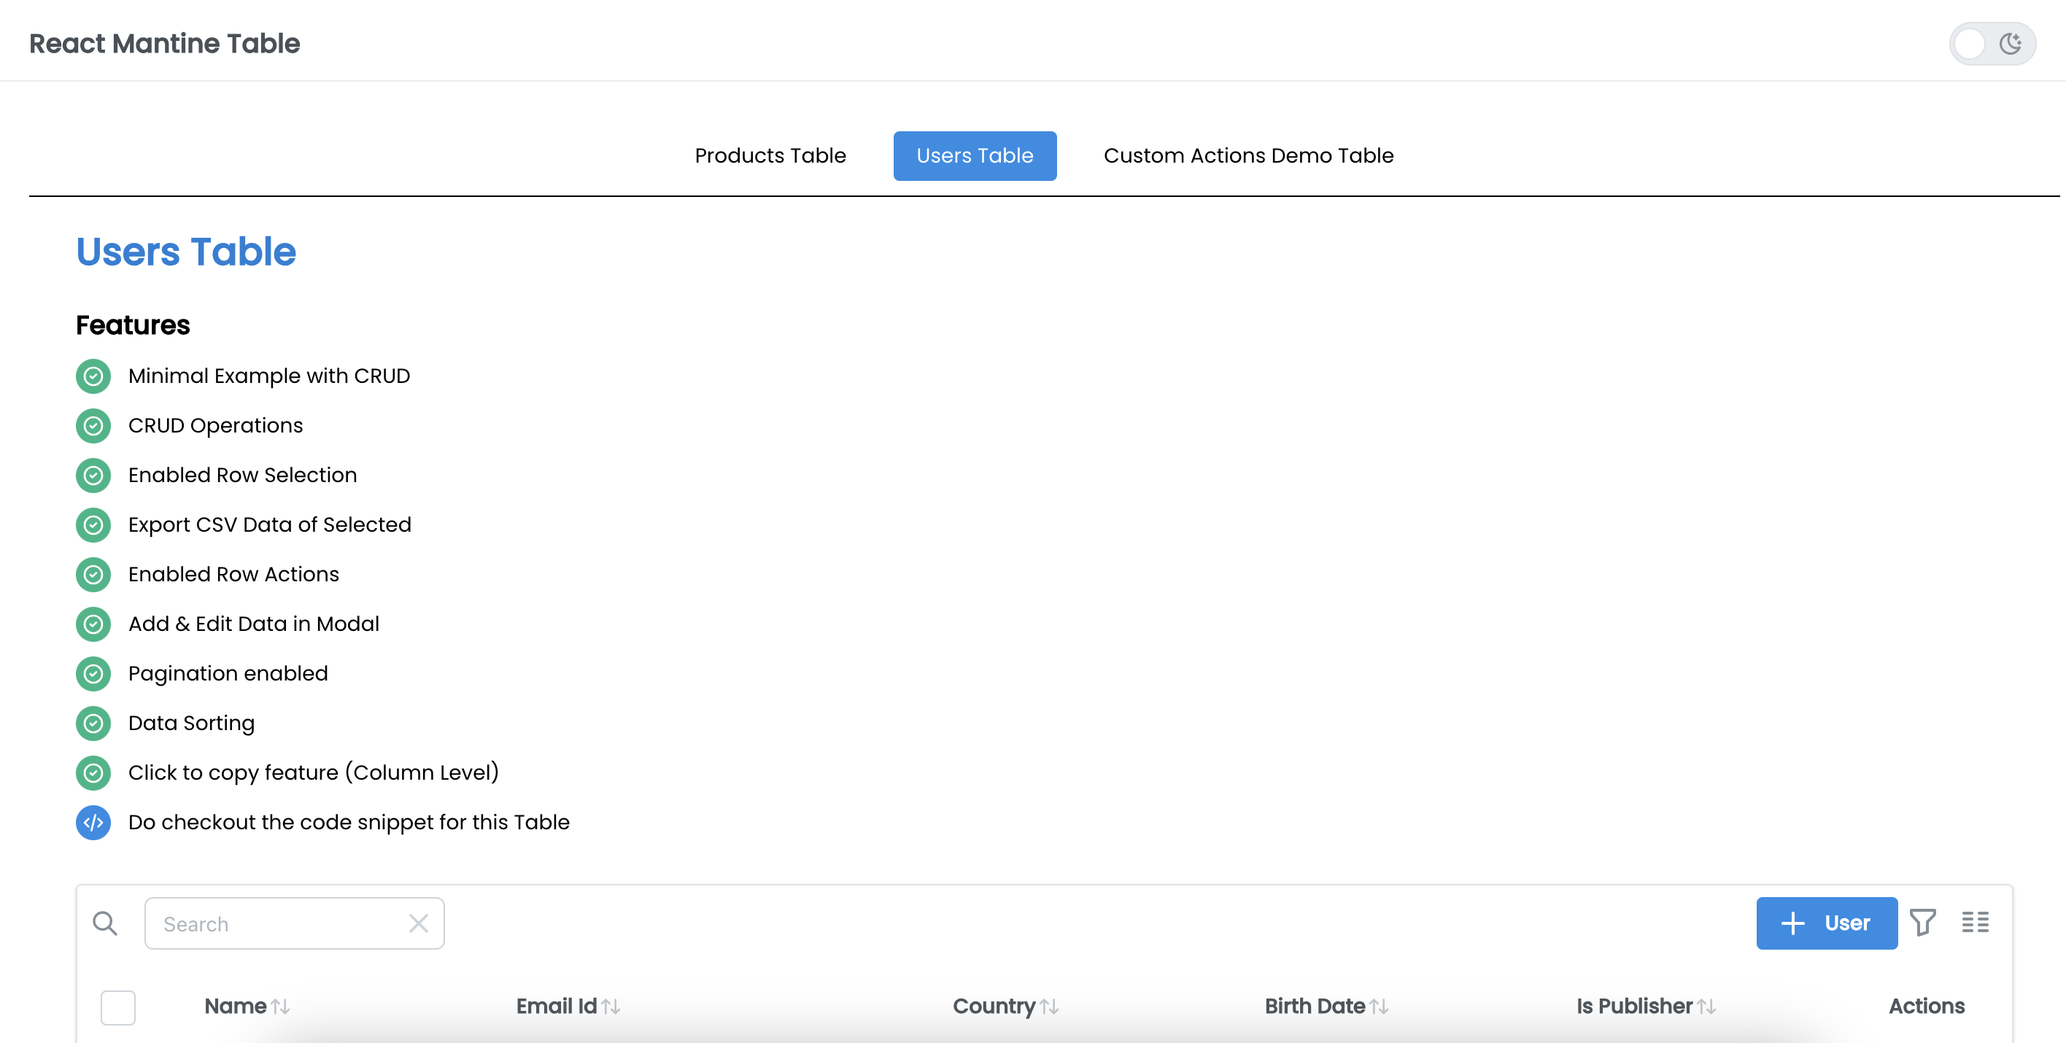Click the add User button
2066x1043 pixels.
[x=1825, y=923]
